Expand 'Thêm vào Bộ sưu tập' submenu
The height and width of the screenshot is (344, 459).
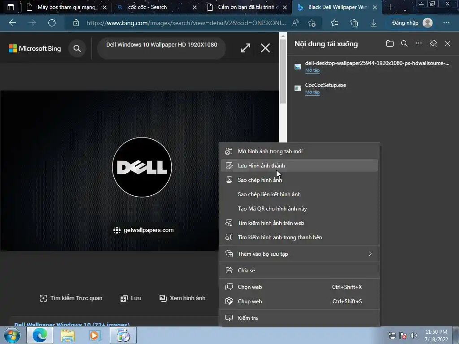coord(299,254)
